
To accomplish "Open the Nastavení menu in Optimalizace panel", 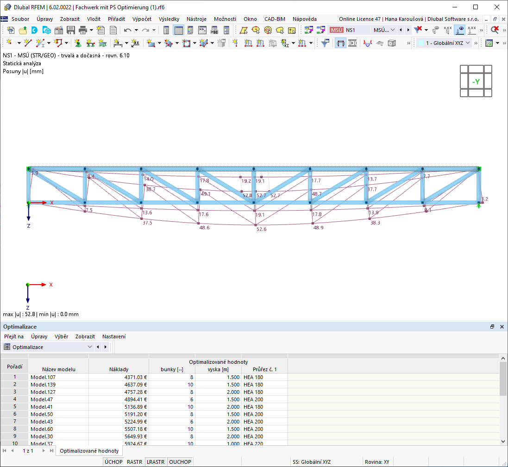I will (114, 336).
